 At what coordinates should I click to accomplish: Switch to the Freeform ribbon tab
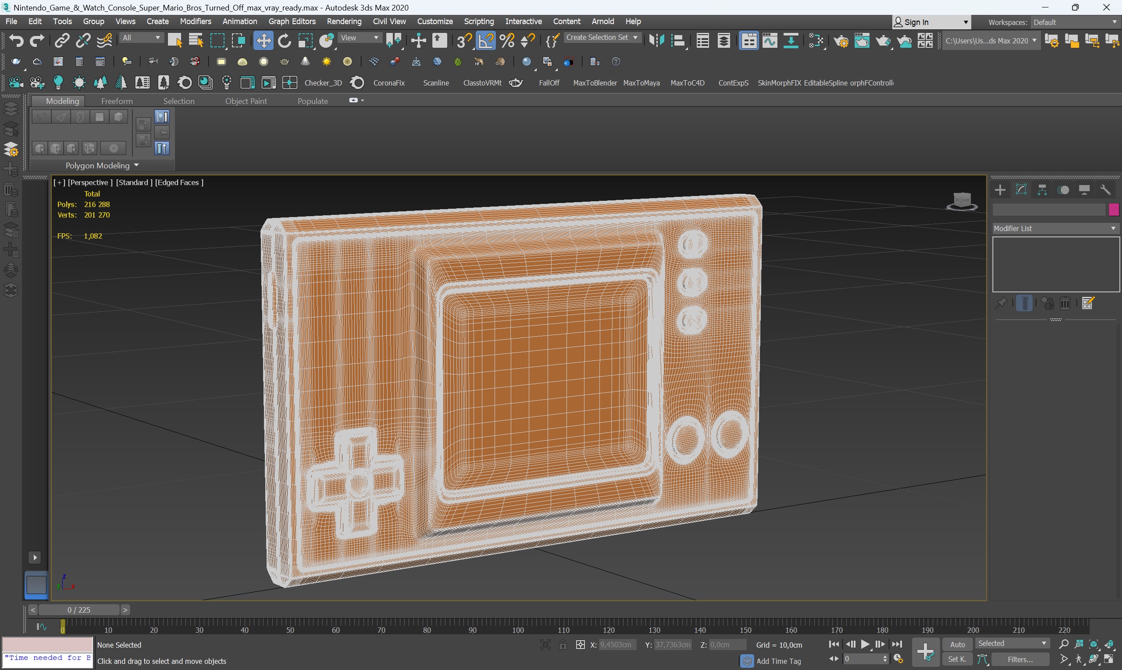click(x=117, y=101)
